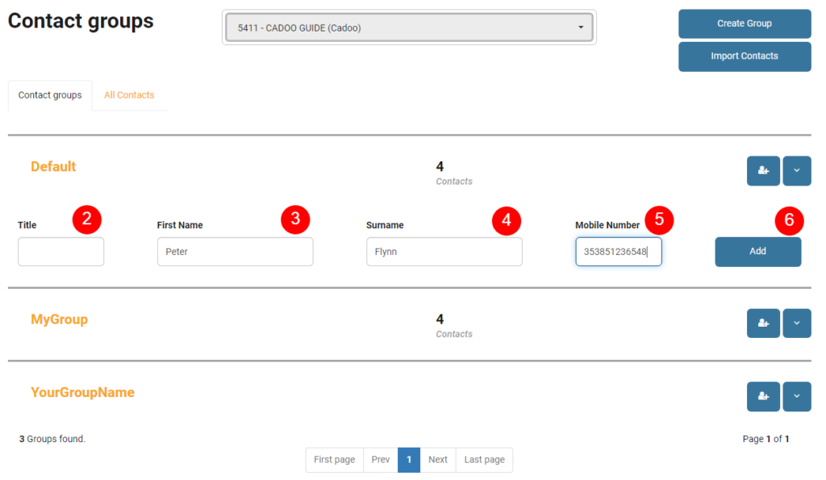Viewport: 826px width, 480px height.
Task: Select the Contact groups tab
Action: pos(50,95)
